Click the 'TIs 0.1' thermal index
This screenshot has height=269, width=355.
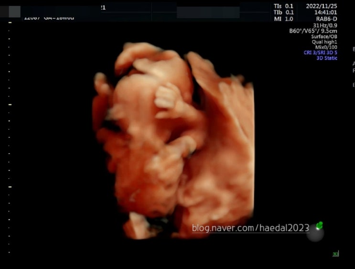click(283, 6)
